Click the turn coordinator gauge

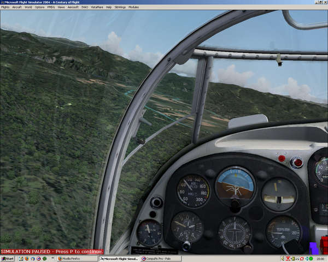[x=279, y=194]
